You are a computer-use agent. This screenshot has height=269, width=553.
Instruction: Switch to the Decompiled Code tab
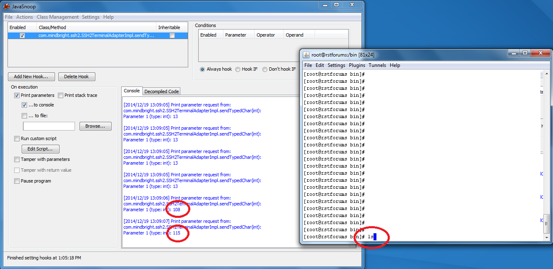pos(162,91)
